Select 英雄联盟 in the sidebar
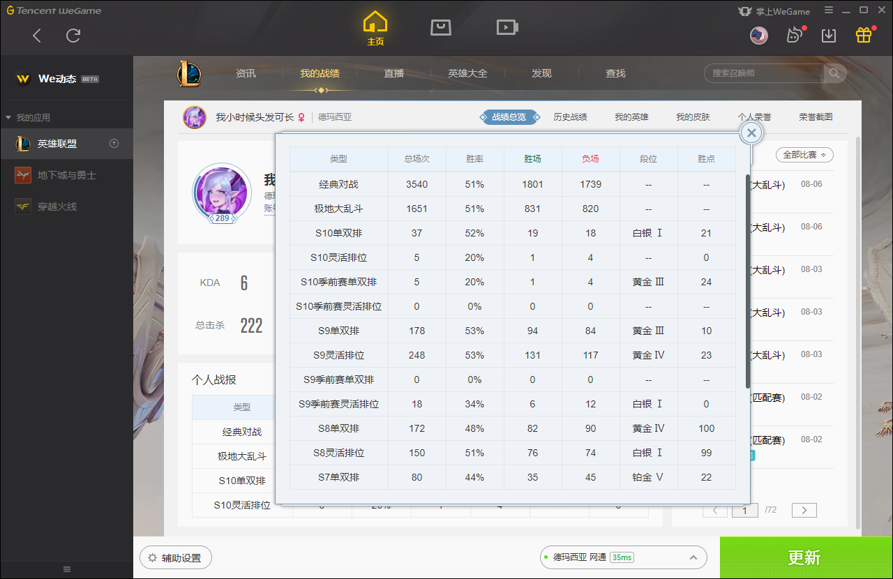Screen dimensions: 893x579 point(66,144)
